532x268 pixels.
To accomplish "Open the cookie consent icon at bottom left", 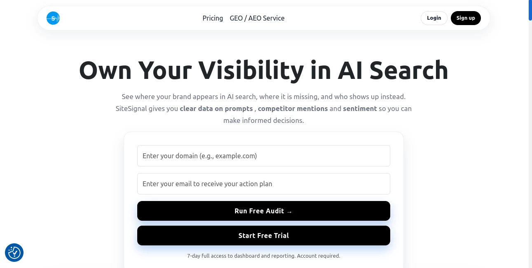I will (x=14, y=252).
